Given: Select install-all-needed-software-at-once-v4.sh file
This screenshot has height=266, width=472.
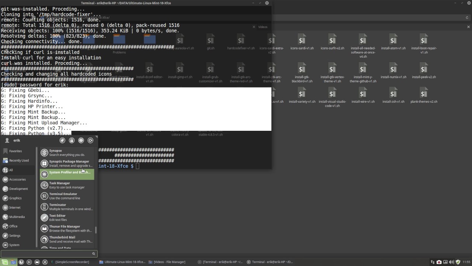Looking at the screenshot, I should [363, 46].
